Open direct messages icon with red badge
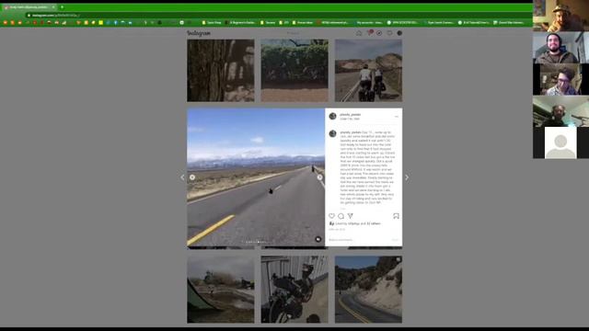This screenshot has width=589, height=331. point(369,33)
